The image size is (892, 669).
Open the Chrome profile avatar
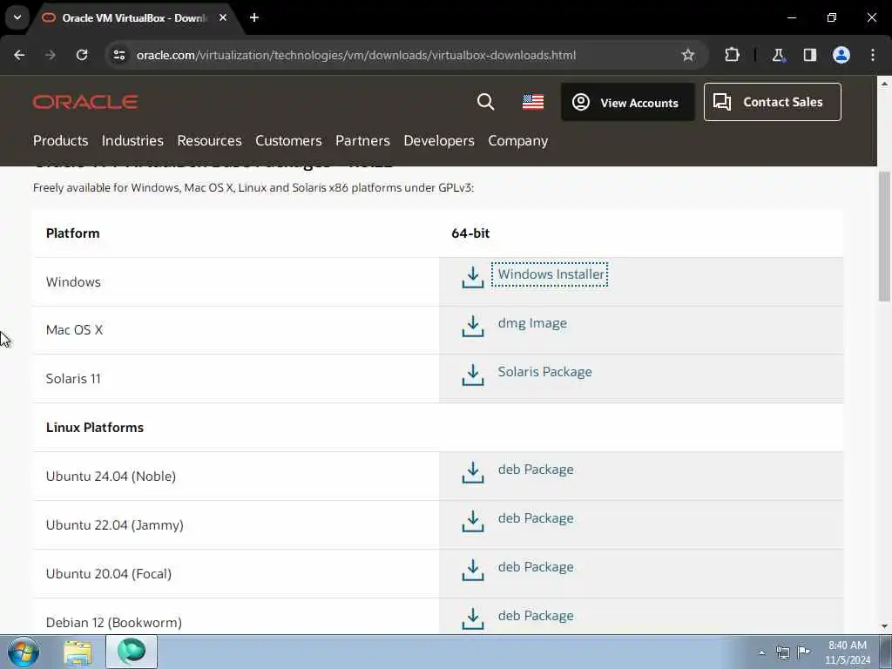841,55
